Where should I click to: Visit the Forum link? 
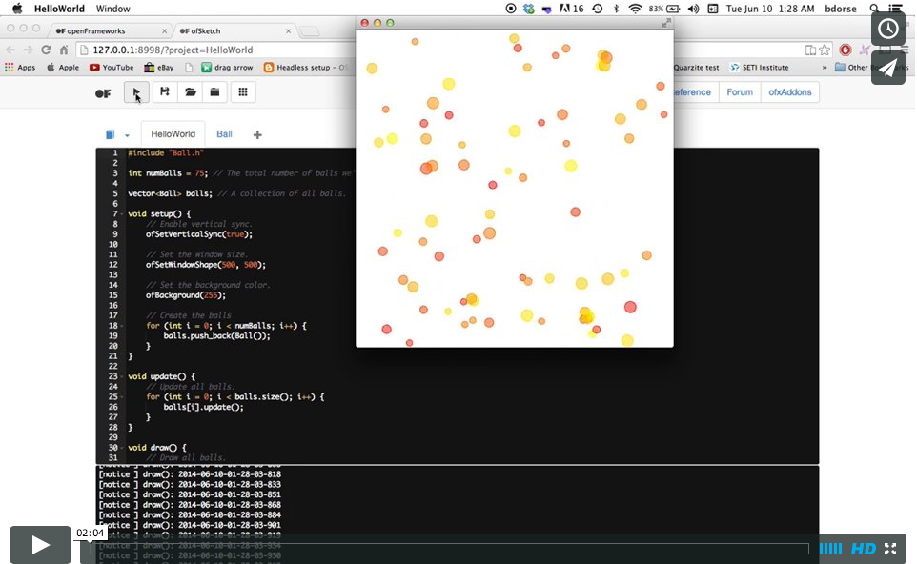click(x=740, y=91)
